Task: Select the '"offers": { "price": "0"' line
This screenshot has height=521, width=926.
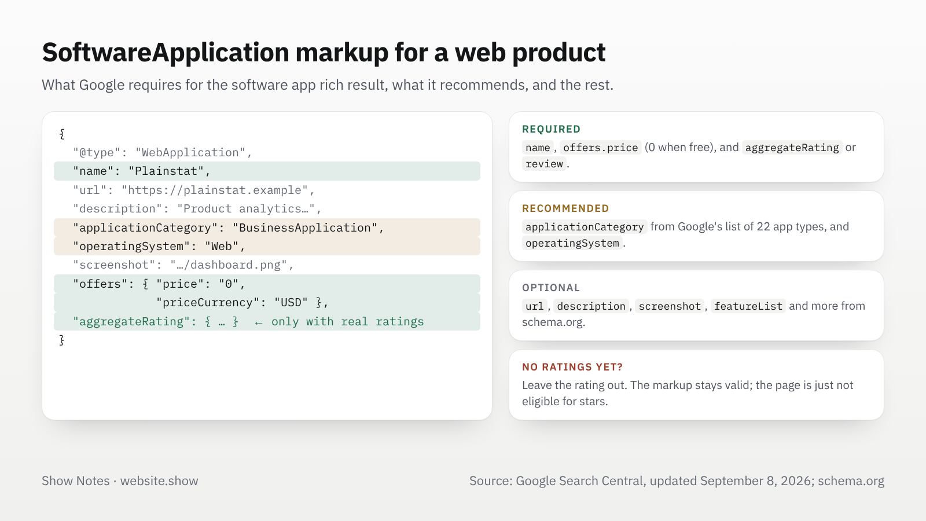Action: tap(267, 284)
